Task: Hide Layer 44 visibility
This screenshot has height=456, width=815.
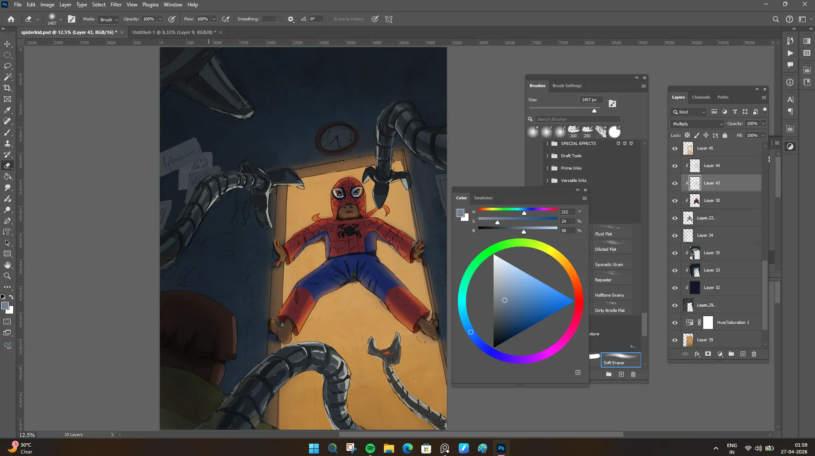Action: (675, 166)
